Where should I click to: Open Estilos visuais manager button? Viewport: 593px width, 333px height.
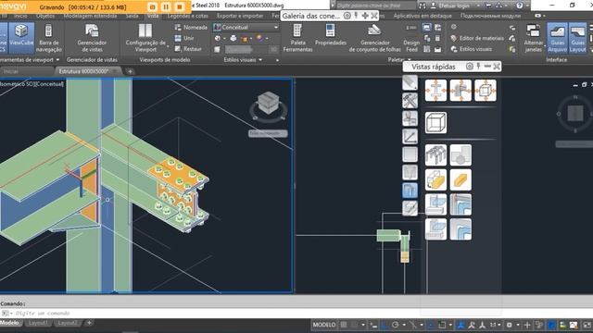472,49
